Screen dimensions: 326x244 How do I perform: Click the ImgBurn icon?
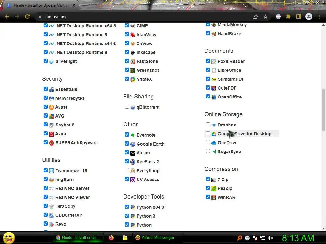51,180
